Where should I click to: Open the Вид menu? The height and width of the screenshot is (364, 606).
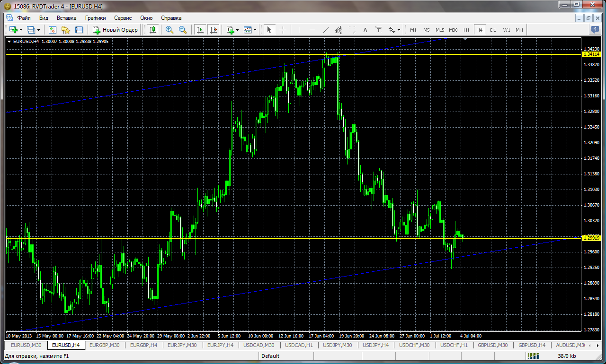pos(44,18)
